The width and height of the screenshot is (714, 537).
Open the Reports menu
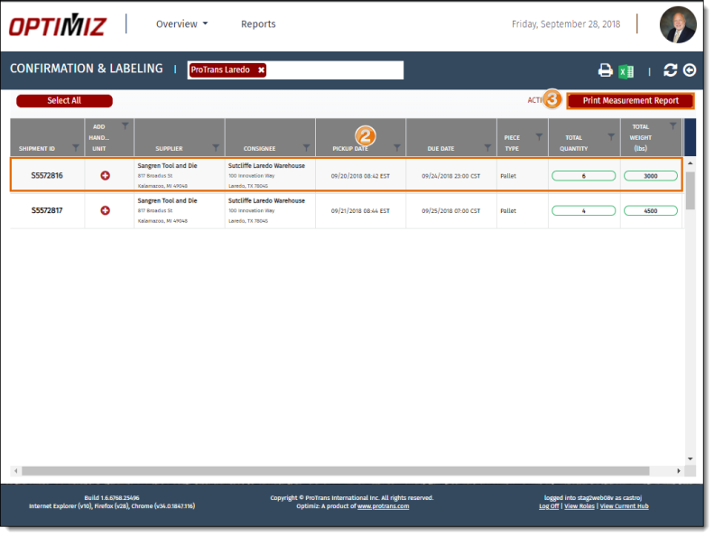click(258, 23)
